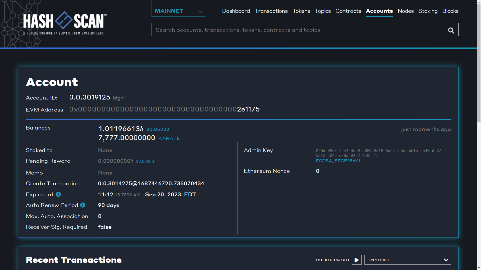Viewport: 481px width, 270px height.
Task: Expand the TYPES: ALL filter dropdown
Action: tap(407, 260)
